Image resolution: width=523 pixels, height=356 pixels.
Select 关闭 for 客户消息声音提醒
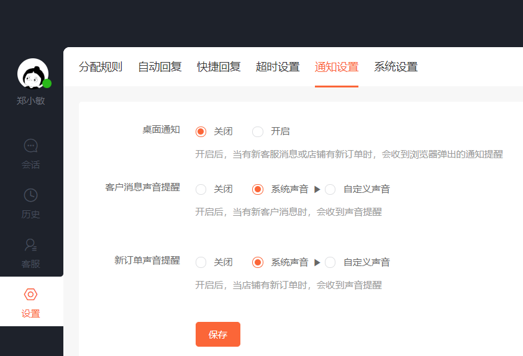[x=201, y=190]
